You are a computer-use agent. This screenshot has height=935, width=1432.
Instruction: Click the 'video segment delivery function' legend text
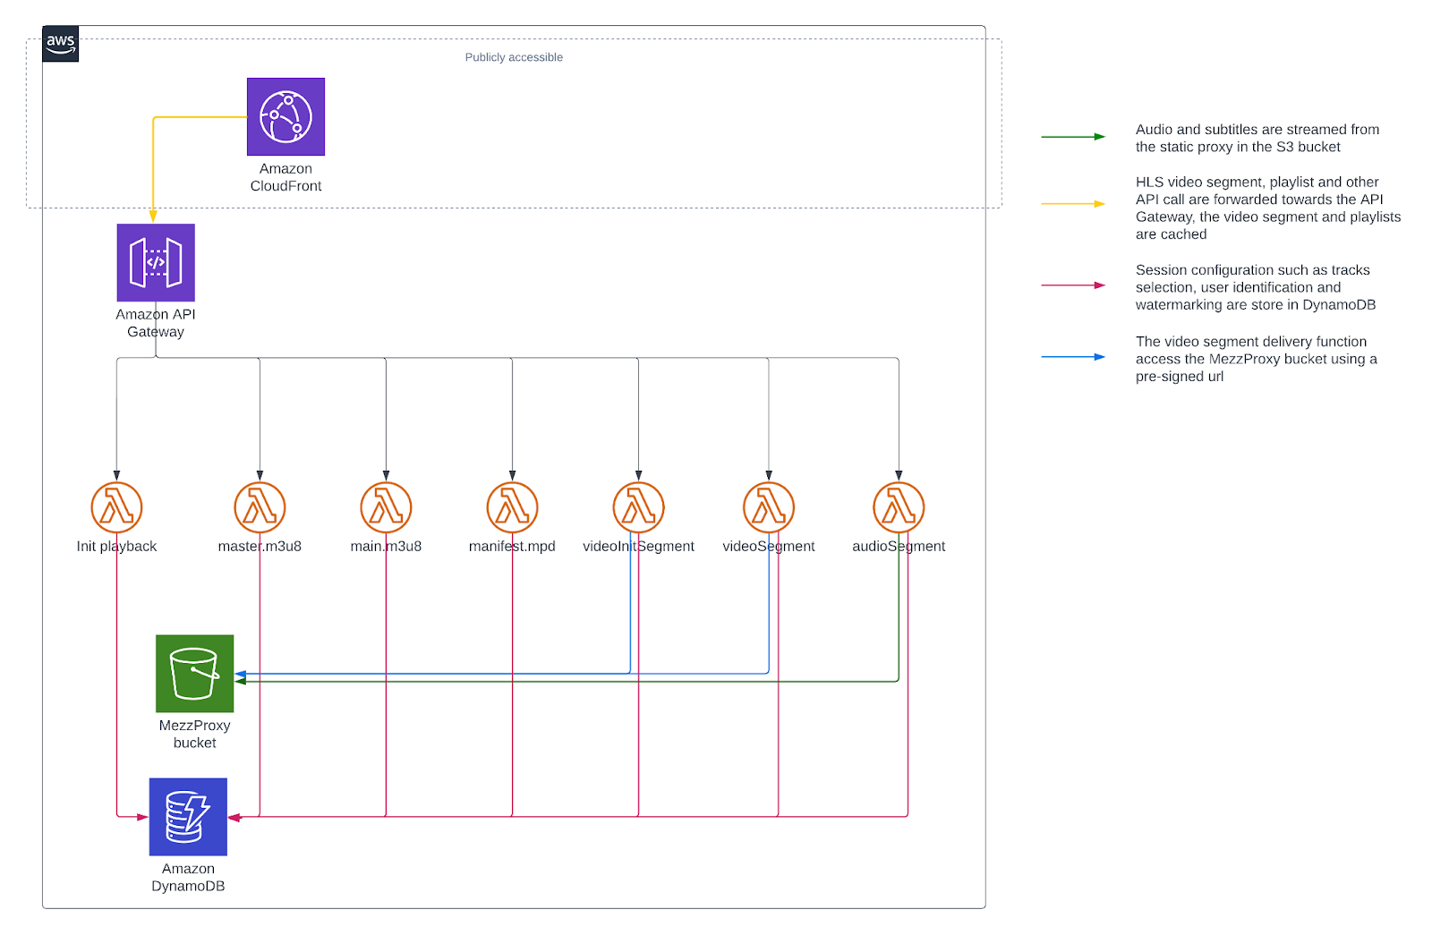[1256, 359]
